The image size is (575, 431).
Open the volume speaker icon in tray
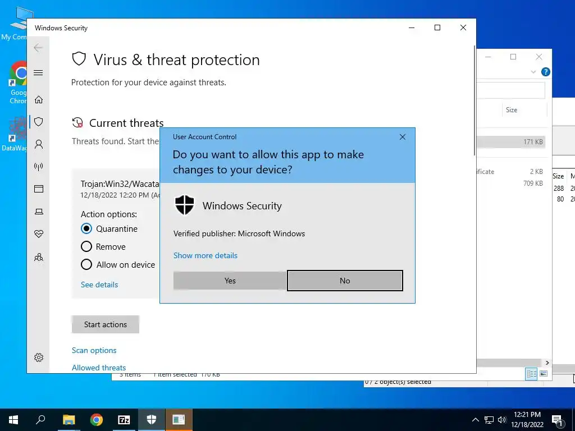coord(502,420)
